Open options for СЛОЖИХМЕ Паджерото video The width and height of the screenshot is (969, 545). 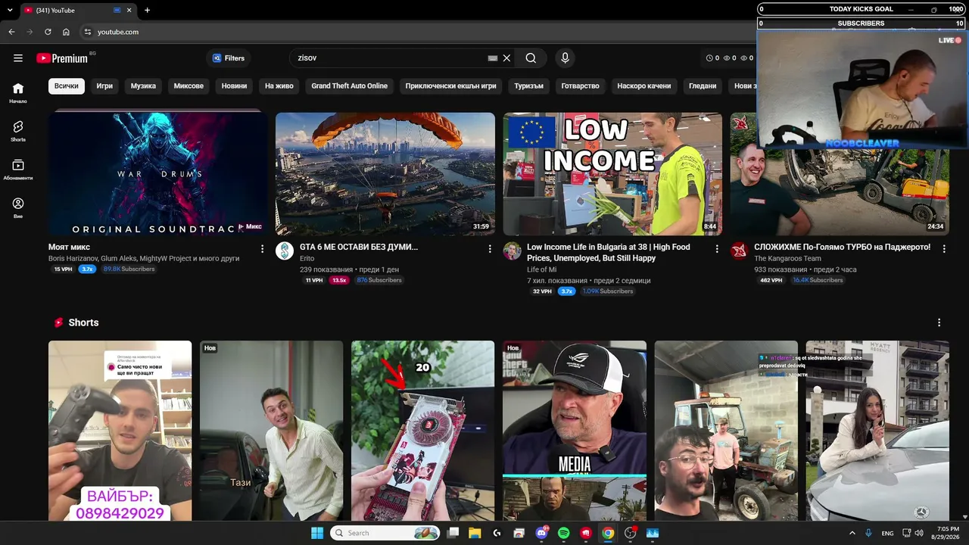click(x=944, y=248)
